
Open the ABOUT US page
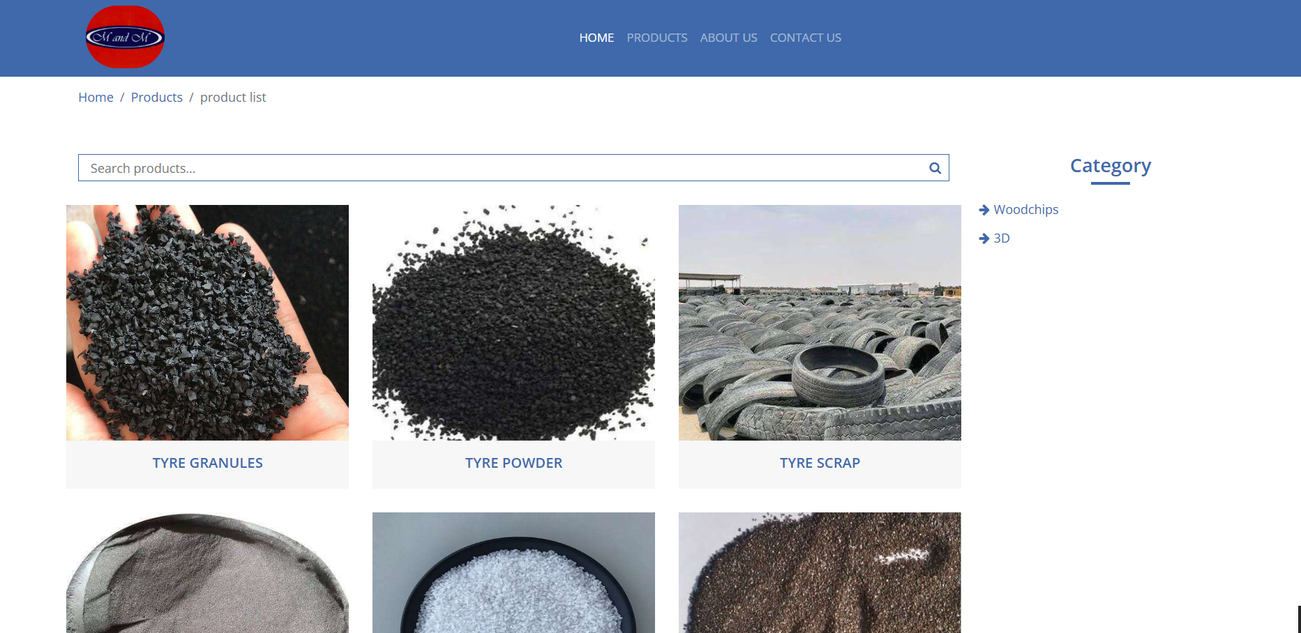click(728, 38)
